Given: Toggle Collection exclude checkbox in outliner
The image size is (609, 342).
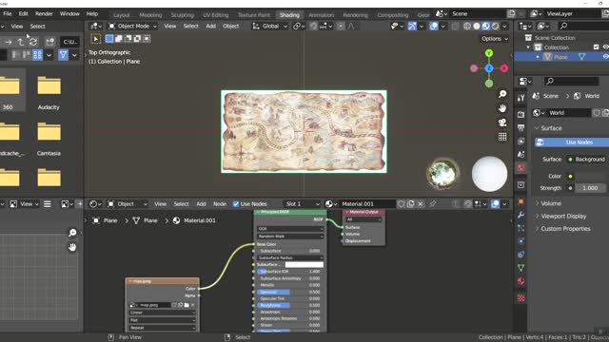Looking at the screenshot, I should [597, 47].
